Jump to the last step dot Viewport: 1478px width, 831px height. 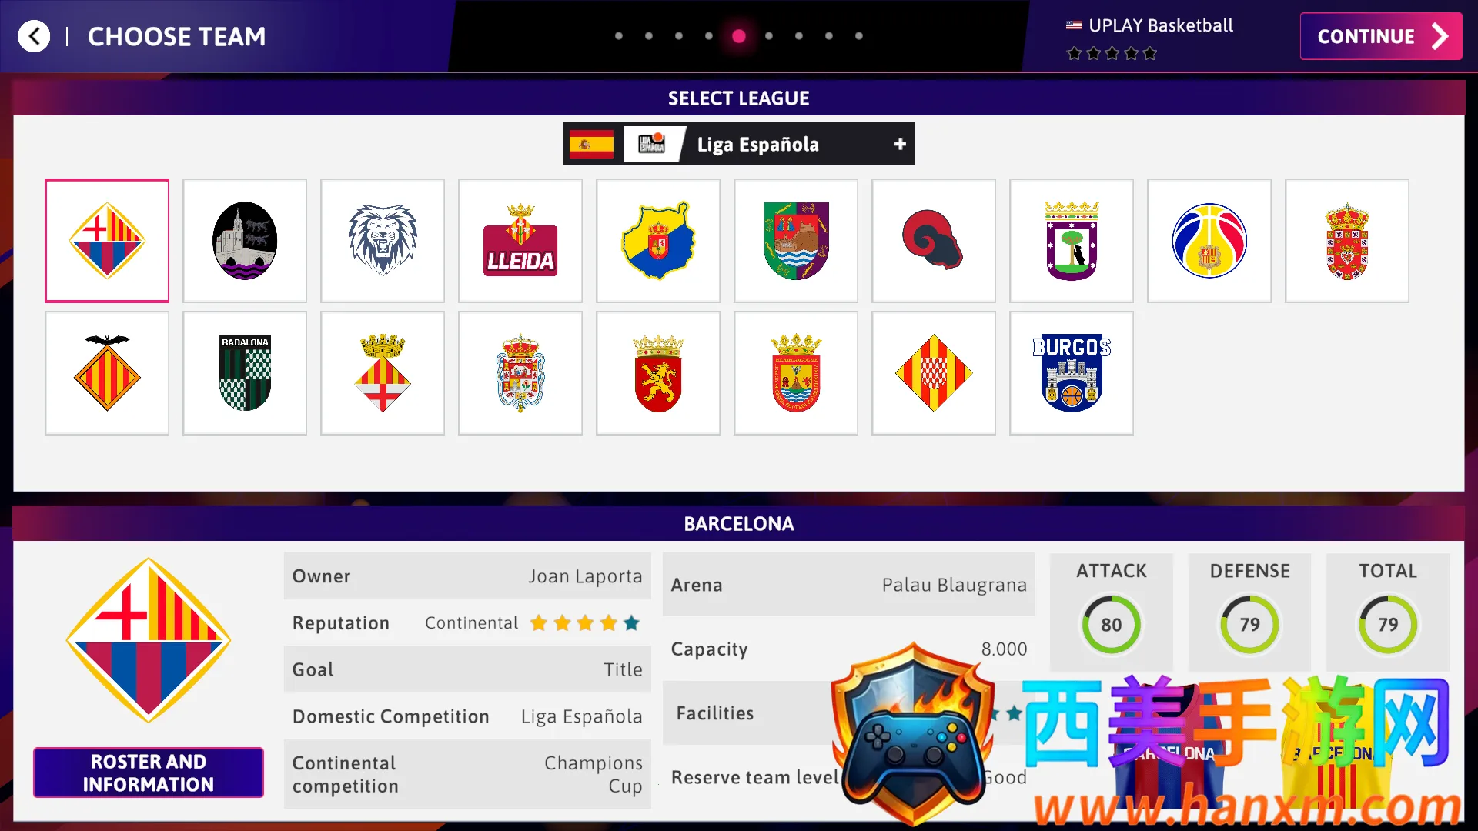859,36
